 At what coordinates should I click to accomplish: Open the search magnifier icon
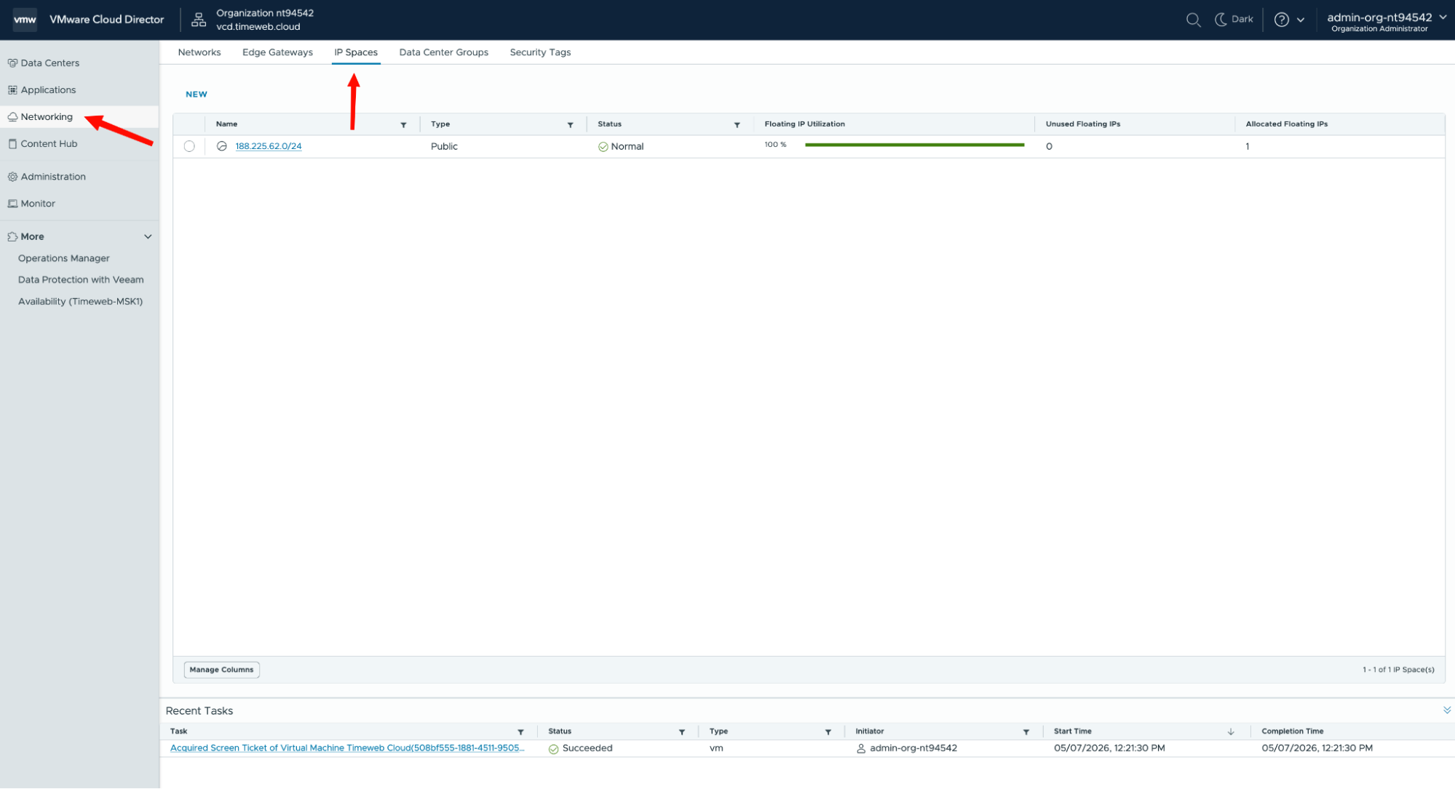[1193, 20]
